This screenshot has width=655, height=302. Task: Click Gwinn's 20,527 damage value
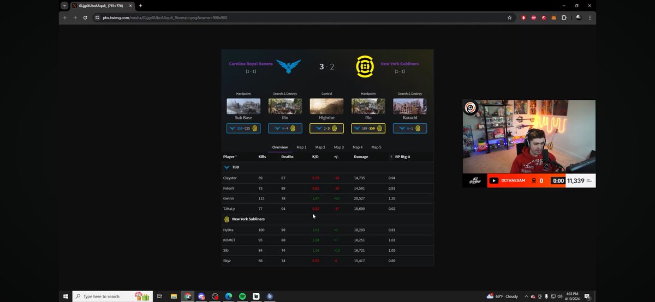click(359, 198)
